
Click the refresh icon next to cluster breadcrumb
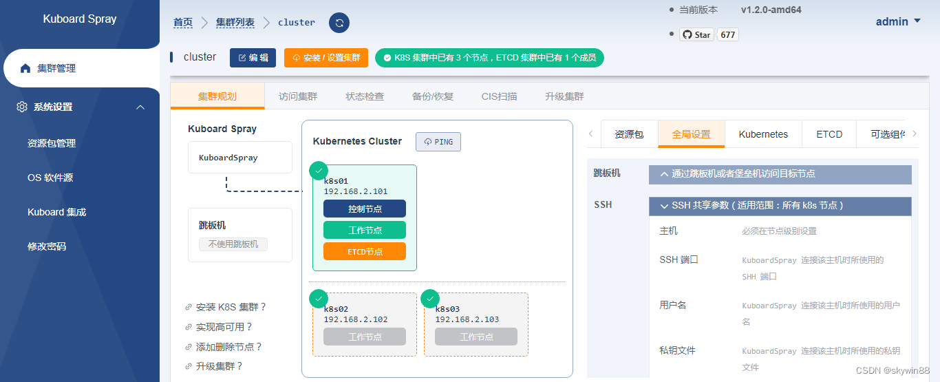(339, 23)
